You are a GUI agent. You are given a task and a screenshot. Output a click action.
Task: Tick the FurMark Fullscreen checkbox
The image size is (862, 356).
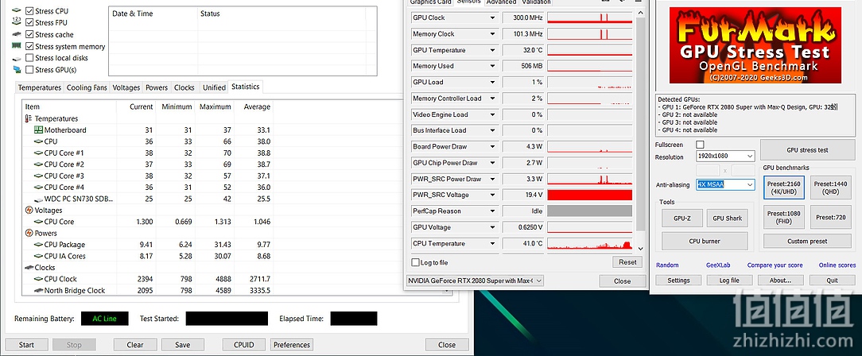[700, 145]
